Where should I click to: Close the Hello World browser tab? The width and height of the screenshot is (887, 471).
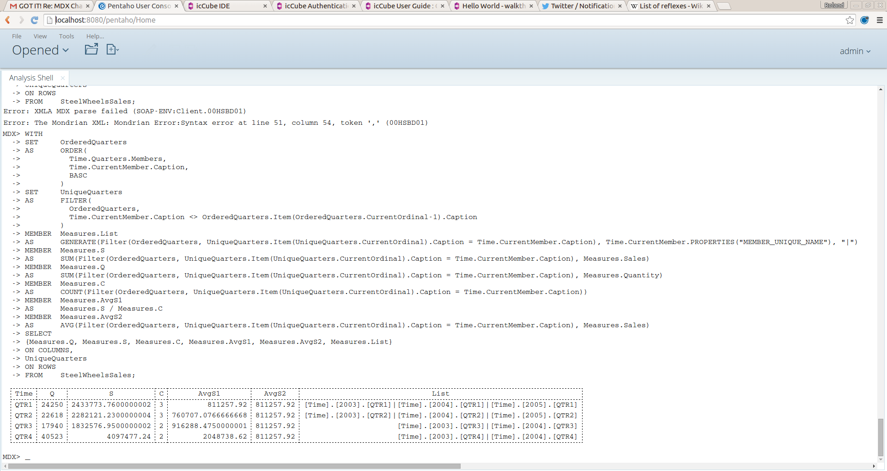[531, 6]
